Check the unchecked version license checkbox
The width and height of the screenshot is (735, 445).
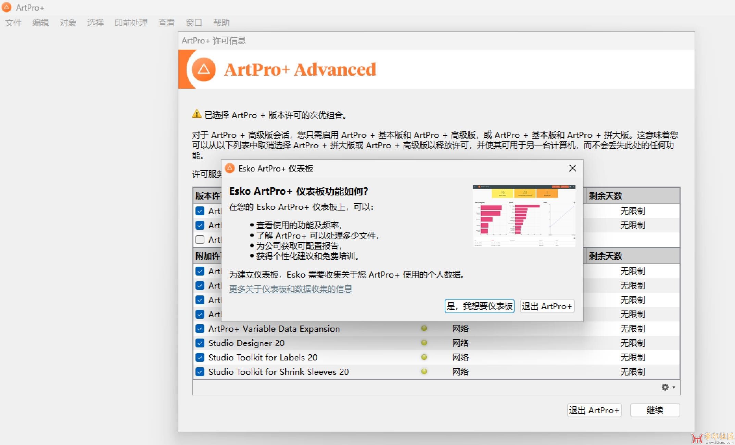pyautogui.click(x=200, y=240)
